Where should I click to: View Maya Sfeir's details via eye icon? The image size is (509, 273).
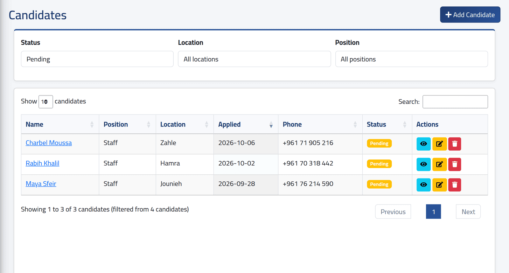[x=423, y=185]
